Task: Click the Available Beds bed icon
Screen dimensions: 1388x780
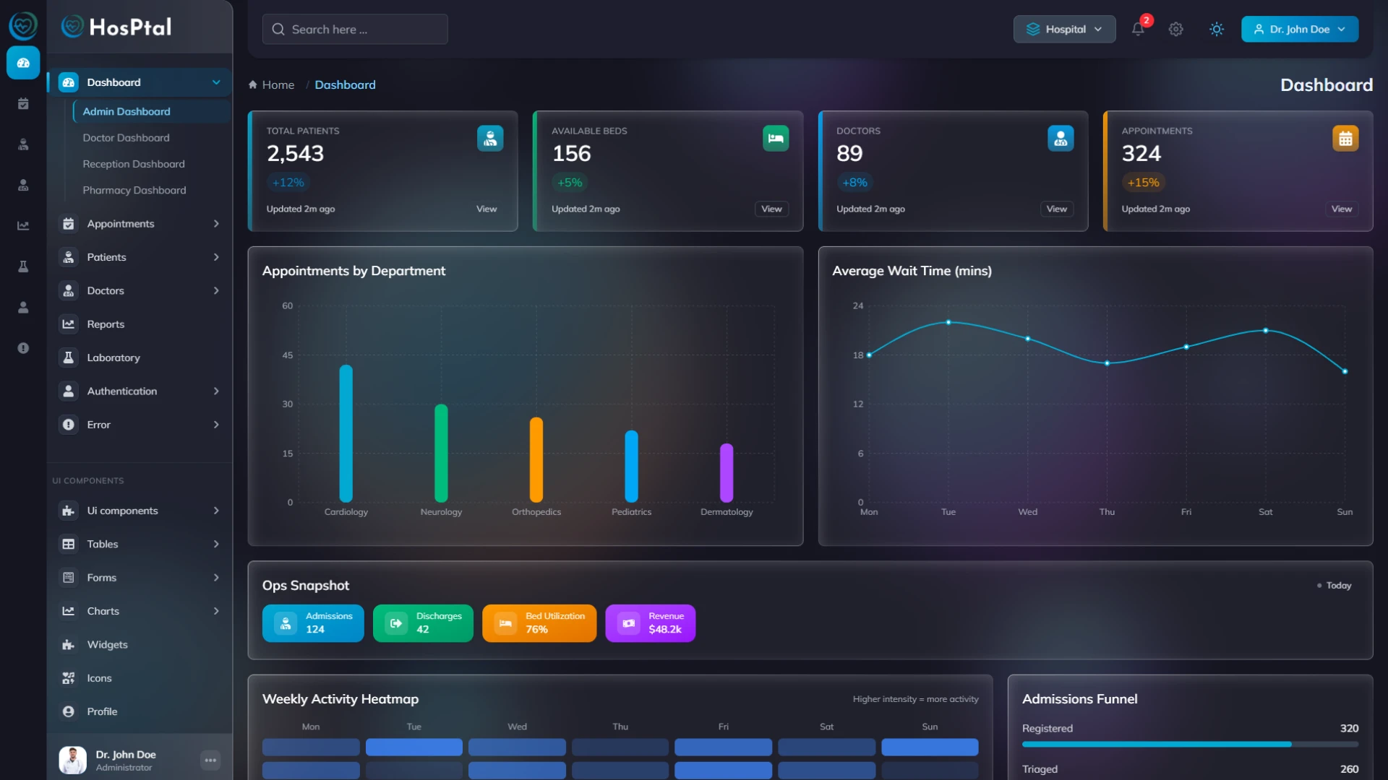Action: point(776,138)
